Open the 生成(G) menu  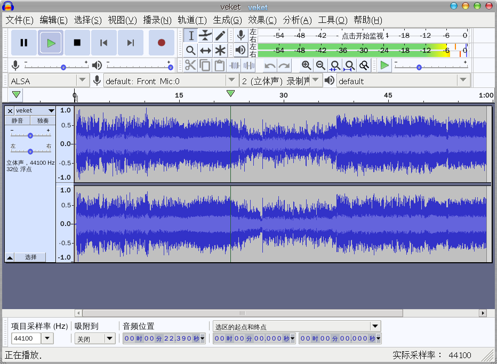click(227, 20)
